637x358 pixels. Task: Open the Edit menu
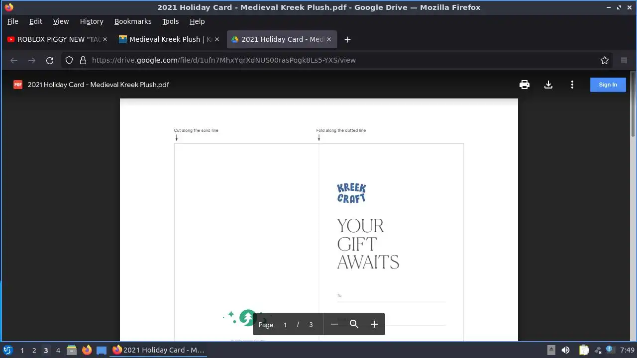pos(36,21)
